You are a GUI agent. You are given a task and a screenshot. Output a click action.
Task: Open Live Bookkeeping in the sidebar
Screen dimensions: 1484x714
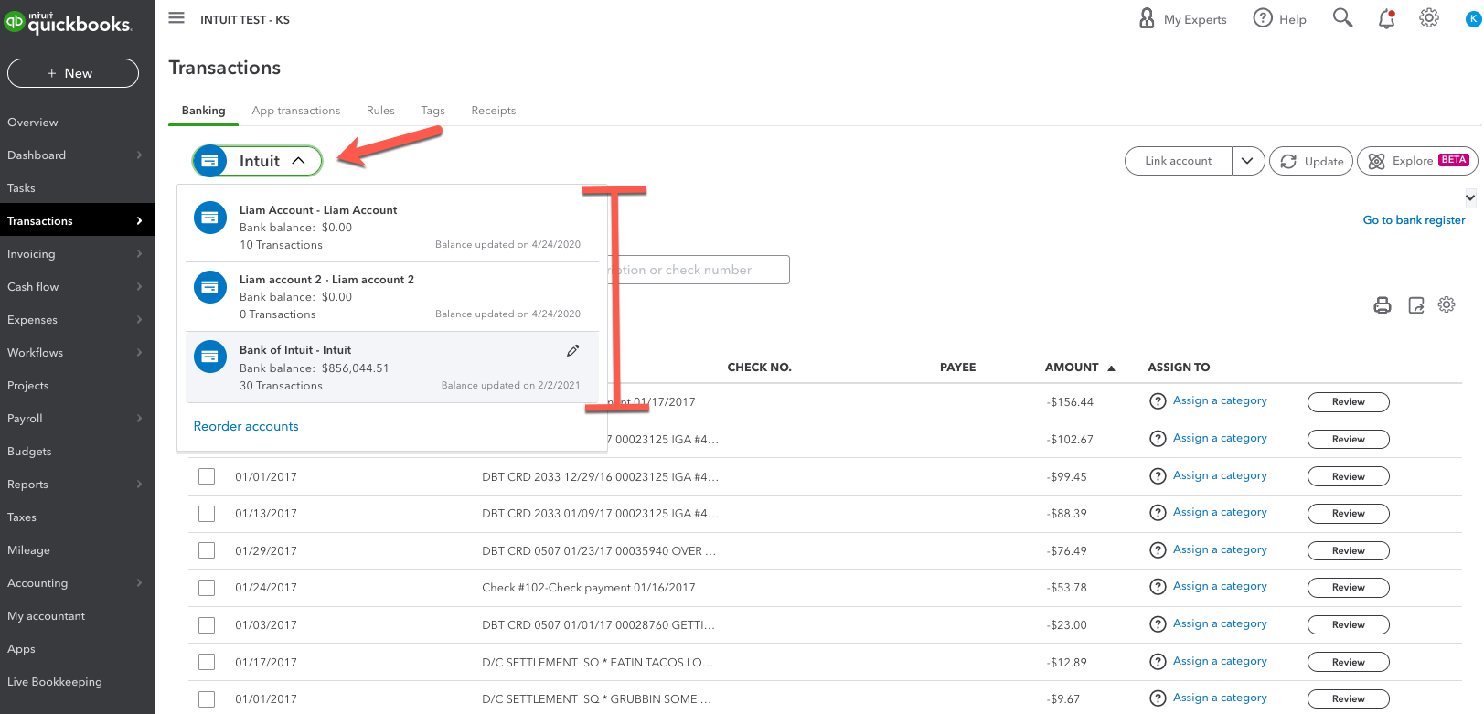55,682
